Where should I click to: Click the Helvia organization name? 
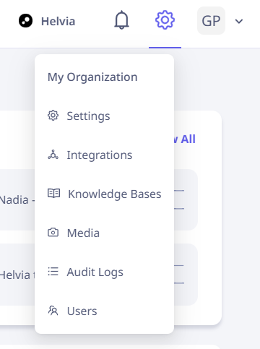point(58,21)
